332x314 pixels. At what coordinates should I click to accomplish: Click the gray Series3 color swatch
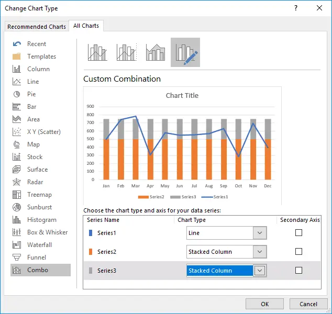click(x=91, y=271)
